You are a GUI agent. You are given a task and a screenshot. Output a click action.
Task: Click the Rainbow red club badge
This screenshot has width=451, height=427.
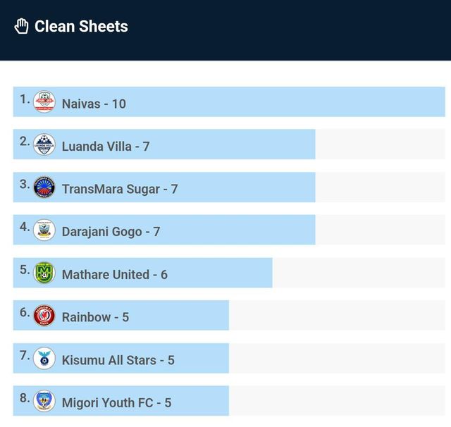(x=44, y=316)
